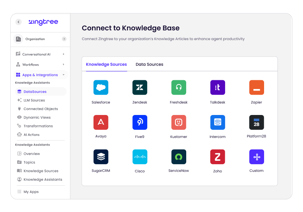Click the Knowledge Sources book icon
The width and height of the screenshot is (303, 212).
pyautogui.click(x=19, y=171)
